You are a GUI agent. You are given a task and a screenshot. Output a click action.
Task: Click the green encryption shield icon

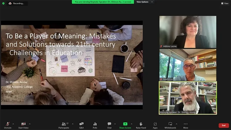click(x=3, y=3)
